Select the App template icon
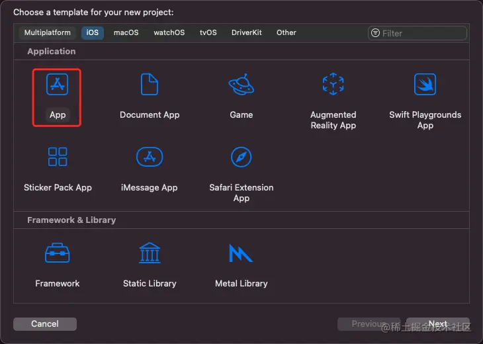Viewport: 483px width, 344px height. (x=58, y=84)
